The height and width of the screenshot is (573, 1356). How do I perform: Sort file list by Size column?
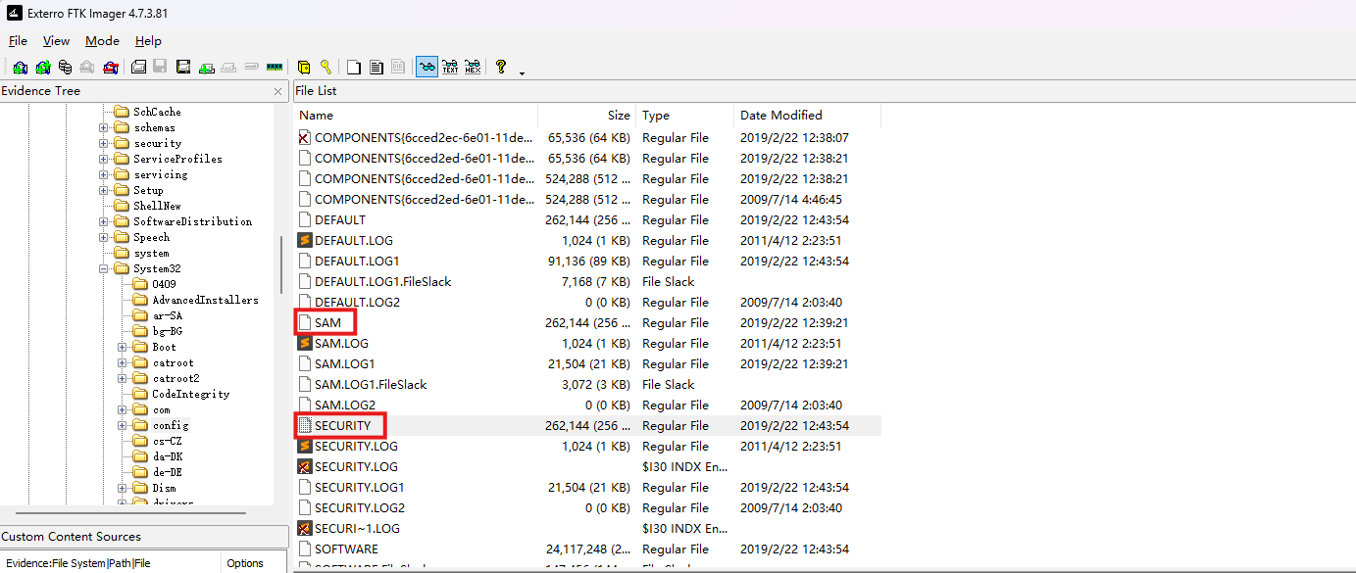click(587, 116)
